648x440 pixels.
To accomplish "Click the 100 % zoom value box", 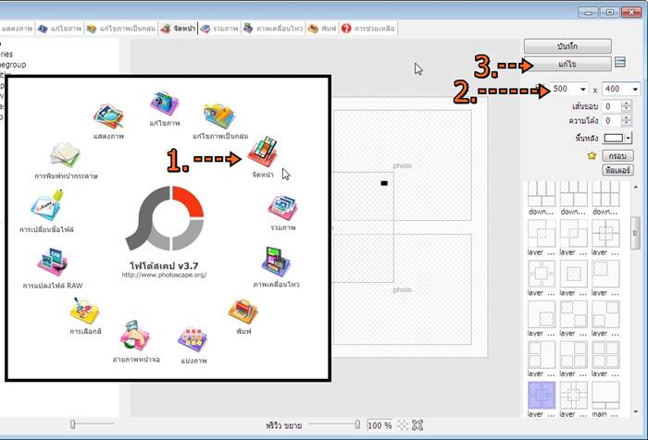I will click(x=380, y=425).
